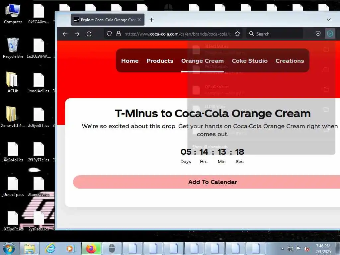The width and height of the screenshot is (340, 255).
Task: Bookmark this page with the star icon
Action: click(x=237, y=34)
